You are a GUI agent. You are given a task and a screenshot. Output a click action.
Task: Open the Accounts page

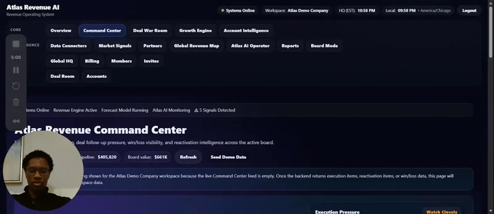tap(96, 76)
